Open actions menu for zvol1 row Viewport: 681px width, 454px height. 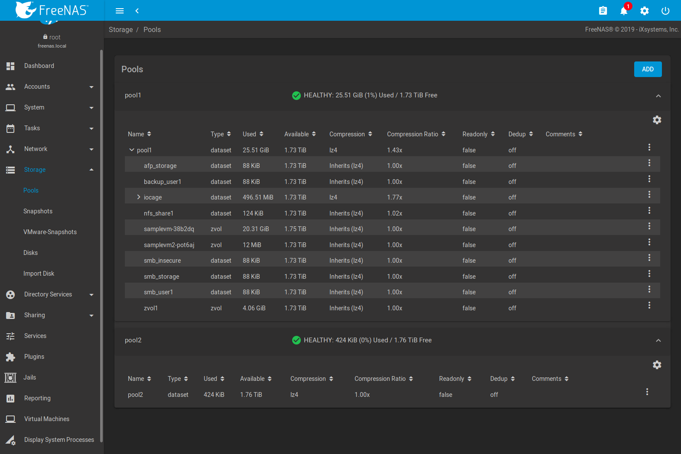[x=649, y=305]
